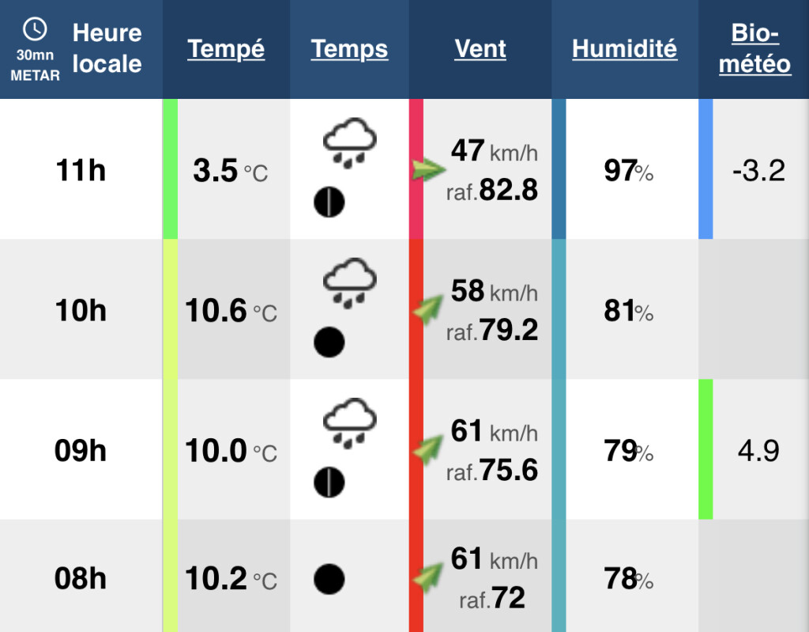Click the pink wind color bar at 11h
Image resolution: width=809 pixels, height=632 pixels.
416,169
